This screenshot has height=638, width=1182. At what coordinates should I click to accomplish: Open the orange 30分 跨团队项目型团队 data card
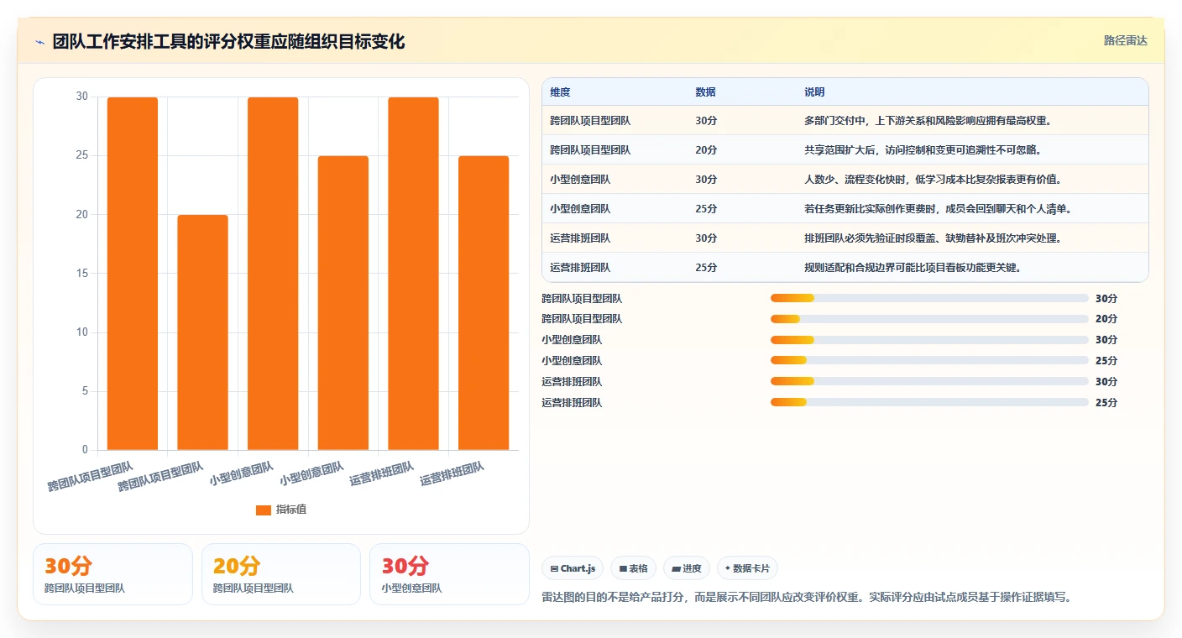[x=112, y=574]
